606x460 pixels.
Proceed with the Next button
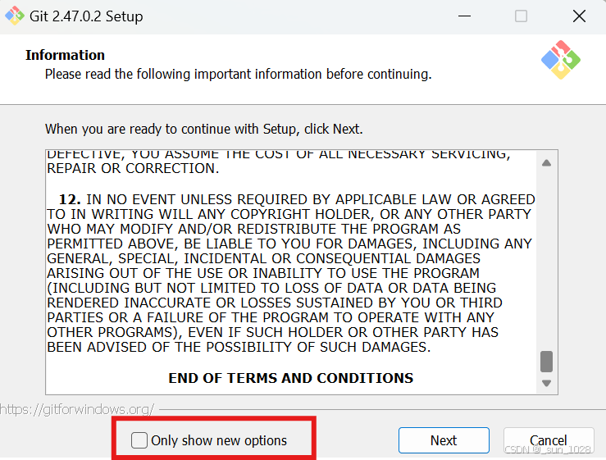(444, 440)
